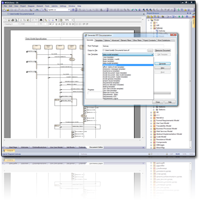The image size is (200, 200).
Task: Click the binoculars find icon in document toolbar
Action: click(x=41, y=20)
